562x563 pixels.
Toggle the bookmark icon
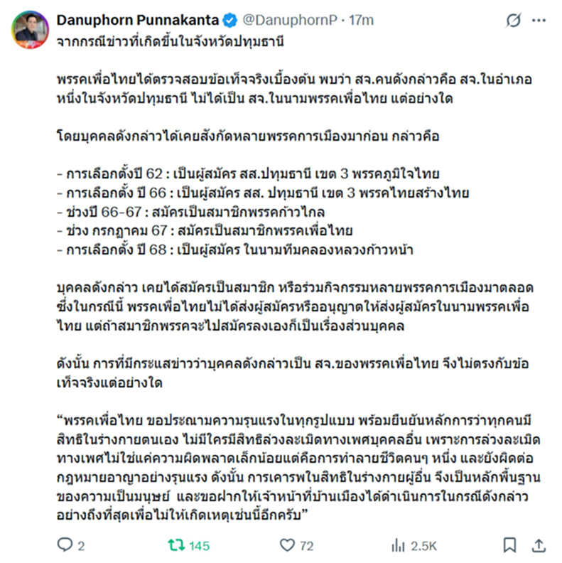[509, 545]
